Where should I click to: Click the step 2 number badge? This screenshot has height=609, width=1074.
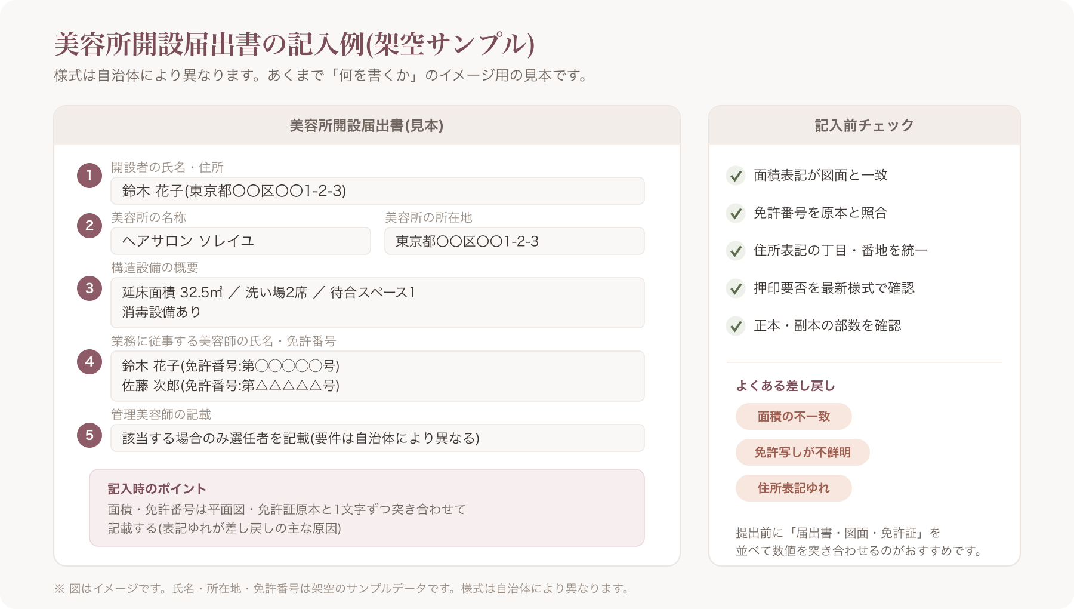tap(89, 226)
